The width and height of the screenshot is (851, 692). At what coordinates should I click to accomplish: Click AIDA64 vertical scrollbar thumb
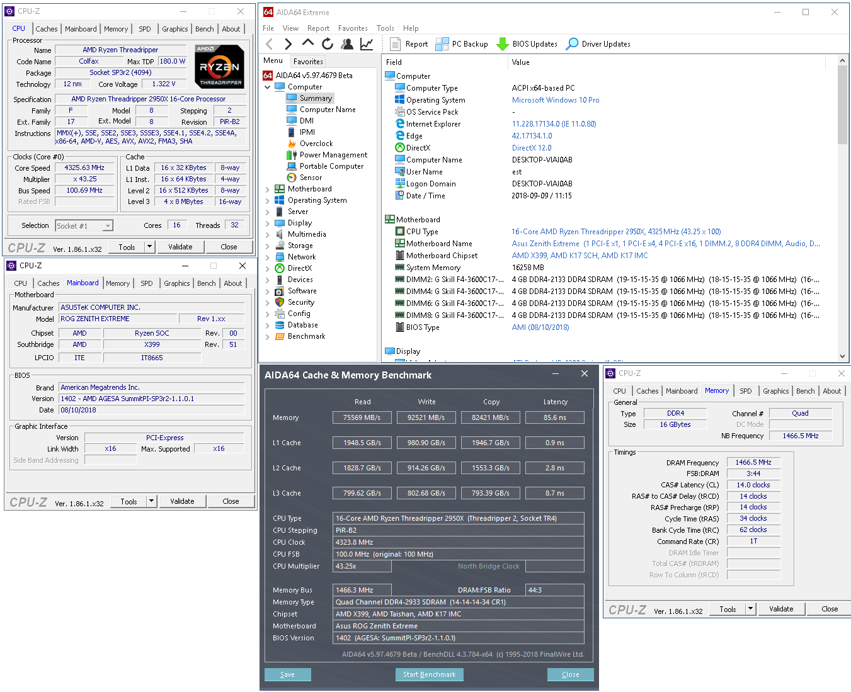click(x=843, y=105)
